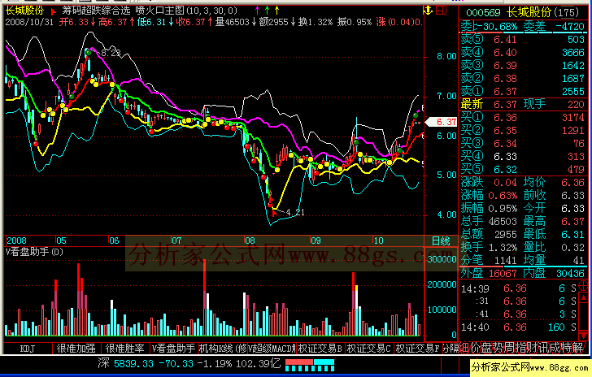Open the 细 detail tab
This screenshot has width=592, height=377.
point(464,348)
